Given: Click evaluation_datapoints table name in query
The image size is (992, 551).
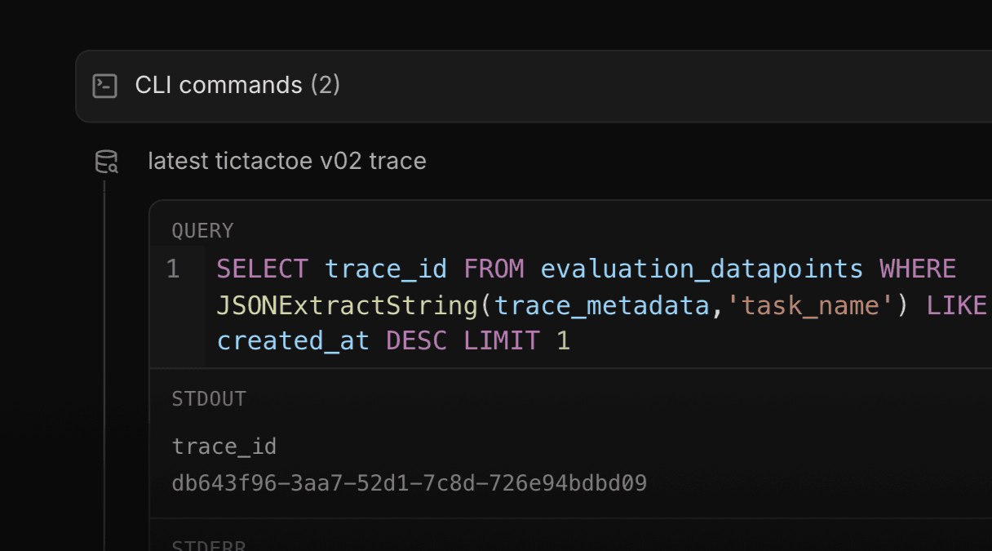Looking at the screenshot, I should point(702,269).
